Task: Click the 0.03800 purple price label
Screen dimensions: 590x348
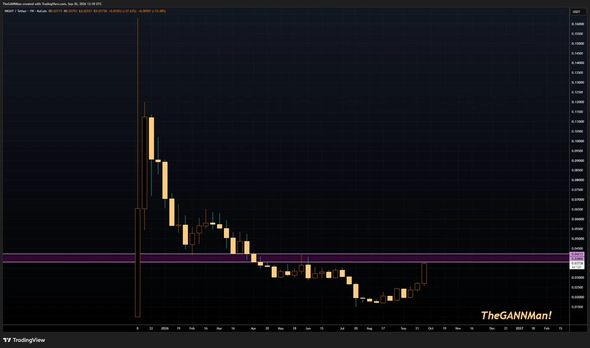Action: pyautogui.click(x=577, y=259)
